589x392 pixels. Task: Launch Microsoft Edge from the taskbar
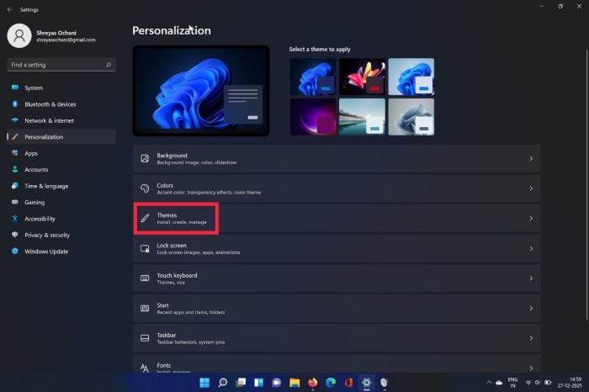[331, 383]
